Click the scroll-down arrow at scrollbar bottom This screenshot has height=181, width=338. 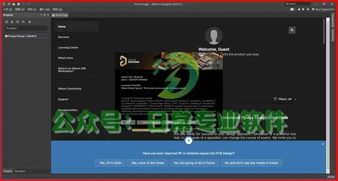point(328,172)
